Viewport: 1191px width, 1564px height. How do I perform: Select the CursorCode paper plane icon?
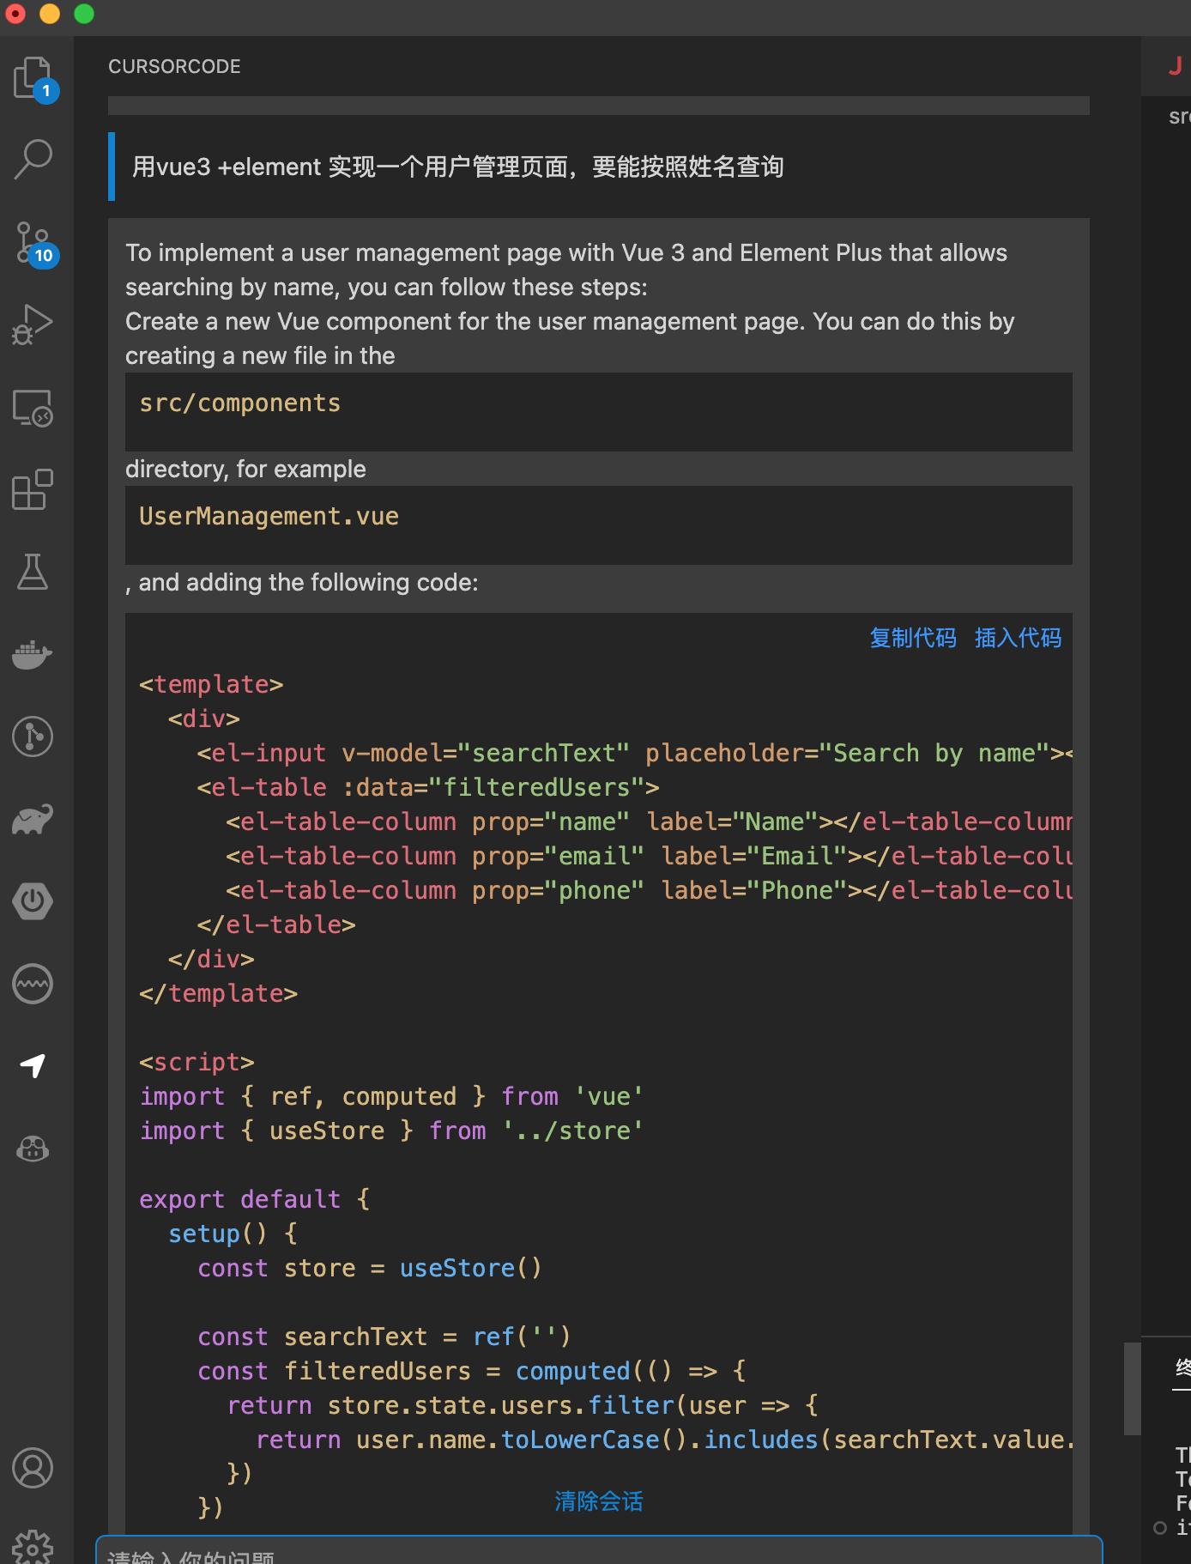click(x=33, y=1066)
